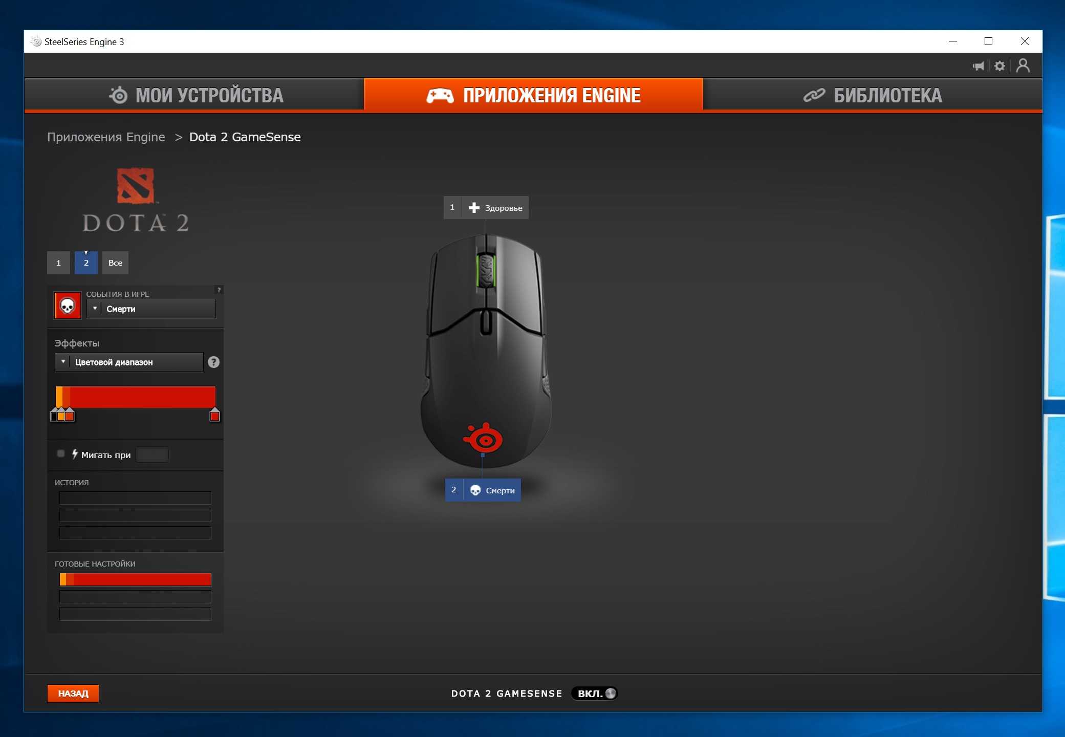Select the orange-red third color stop marker
Viewport: 1065px width, 737px height.
(x=70, y=415)
